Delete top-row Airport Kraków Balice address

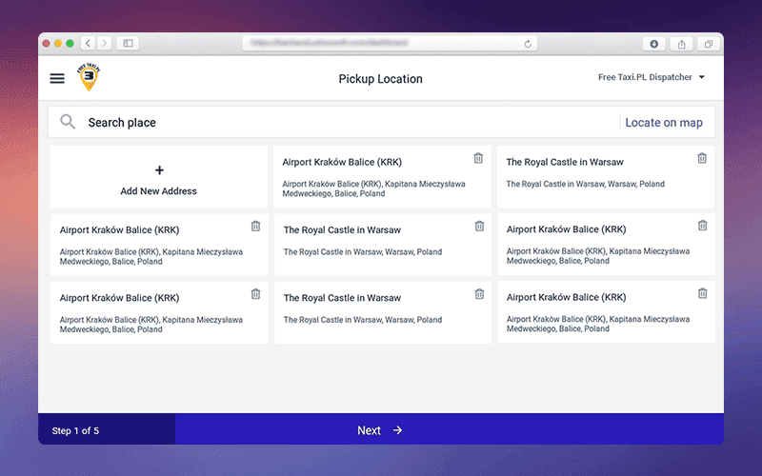(x=478, y=158)
